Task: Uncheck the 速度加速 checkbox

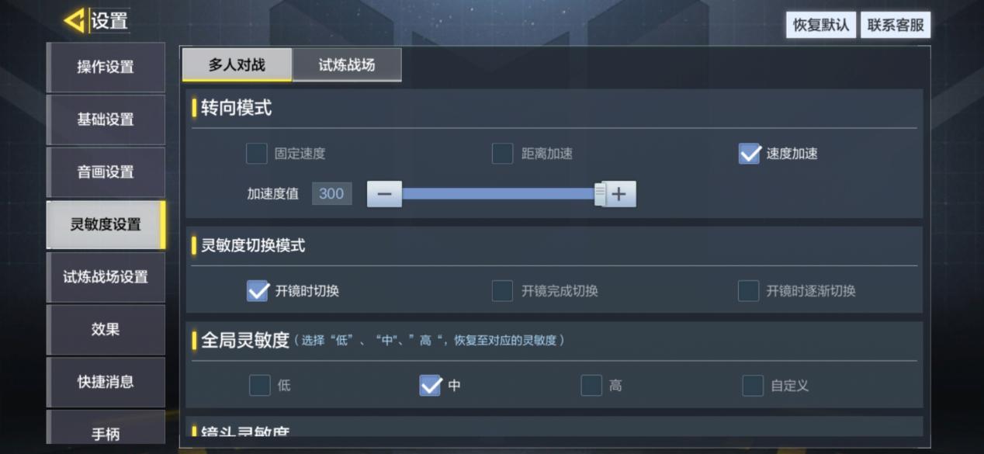Action: point(749,154)
